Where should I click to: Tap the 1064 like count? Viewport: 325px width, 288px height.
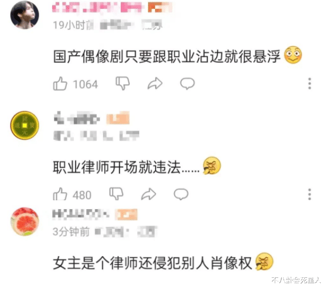pos(85,85)
